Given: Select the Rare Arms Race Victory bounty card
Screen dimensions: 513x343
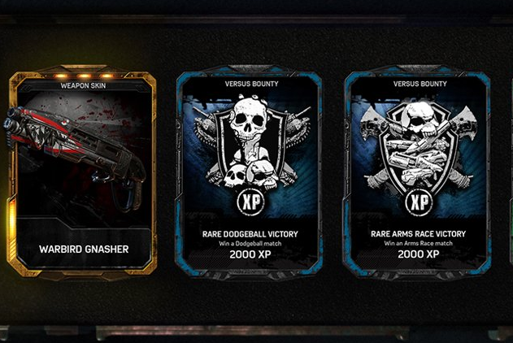Looking at the screenshot, I should 418,172.
